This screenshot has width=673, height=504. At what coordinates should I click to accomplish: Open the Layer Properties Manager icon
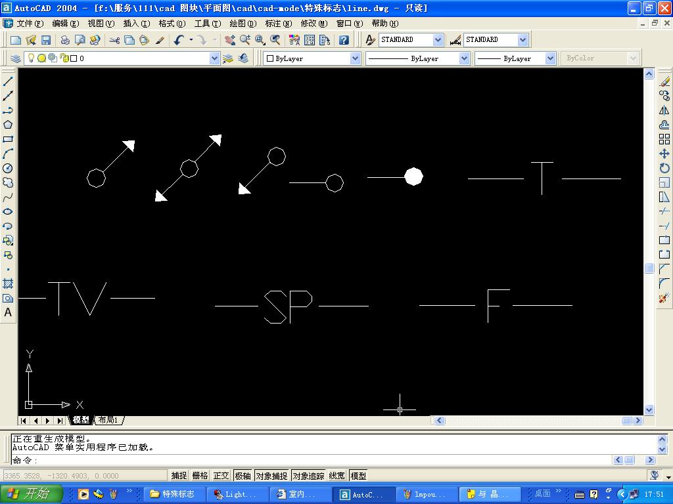pos(16,58)
